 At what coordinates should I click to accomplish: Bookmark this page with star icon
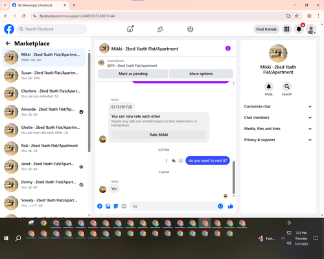(297, 16)
